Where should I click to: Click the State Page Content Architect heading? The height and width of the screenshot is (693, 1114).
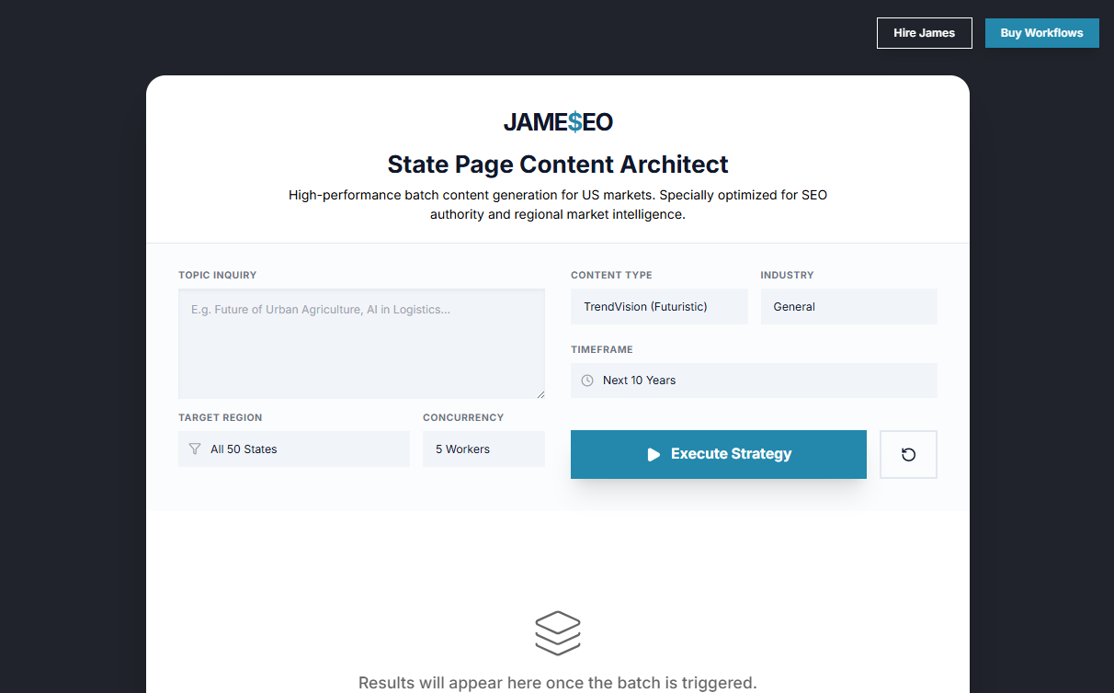(x=557, y=164)
